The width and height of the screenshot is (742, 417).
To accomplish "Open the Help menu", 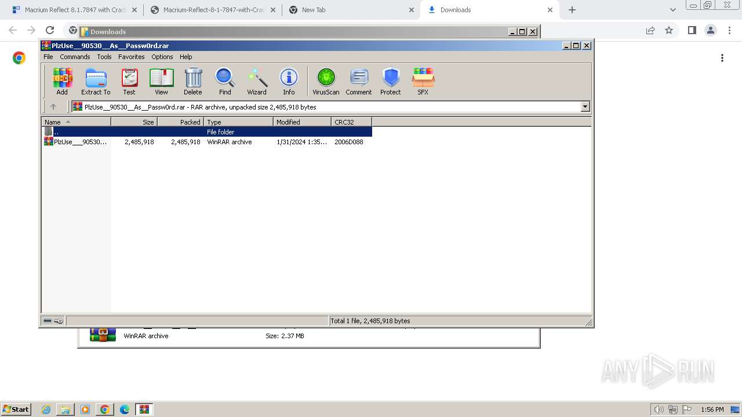I will coord(186,57).
